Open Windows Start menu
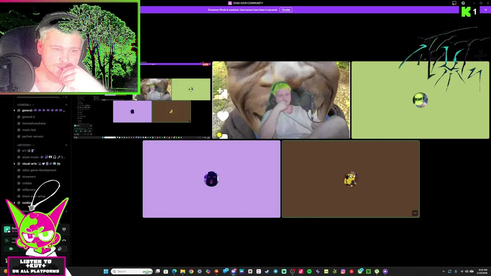This screenshot has height=276, width=491. (x=105, y=271)
